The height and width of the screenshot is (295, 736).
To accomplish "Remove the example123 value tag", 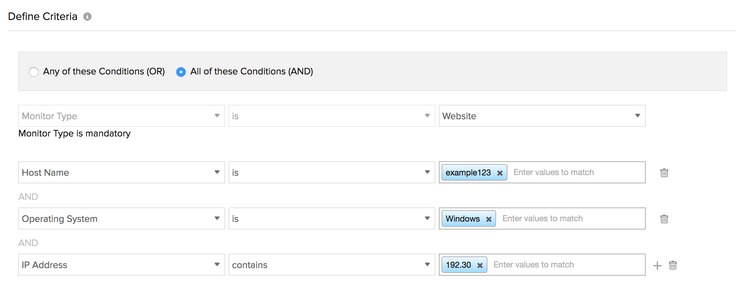I will (x=500, y=173).
